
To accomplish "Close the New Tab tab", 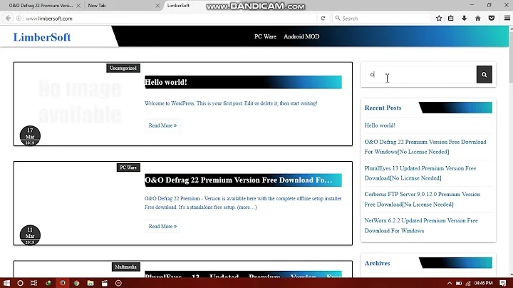I will click(x=157, y=6).
